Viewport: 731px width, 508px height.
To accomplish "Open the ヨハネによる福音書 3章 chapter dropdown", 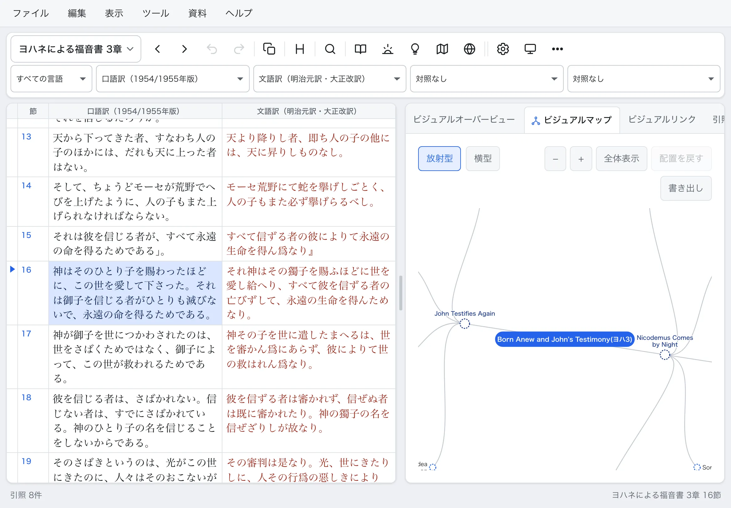I will pos(76,49).
